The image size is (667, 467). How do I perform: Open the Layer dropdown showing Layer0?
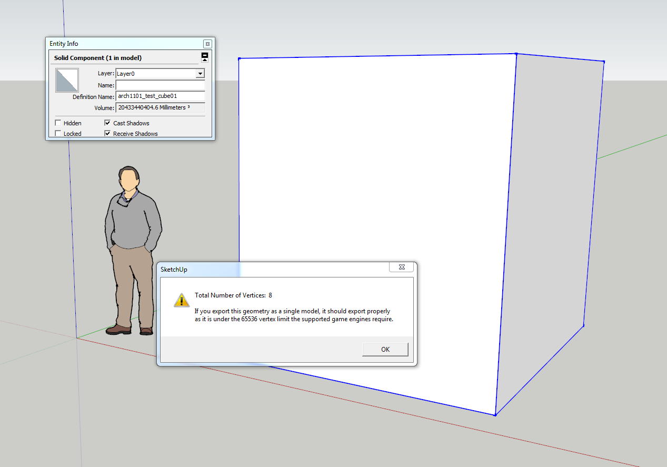tap(200, 74)
